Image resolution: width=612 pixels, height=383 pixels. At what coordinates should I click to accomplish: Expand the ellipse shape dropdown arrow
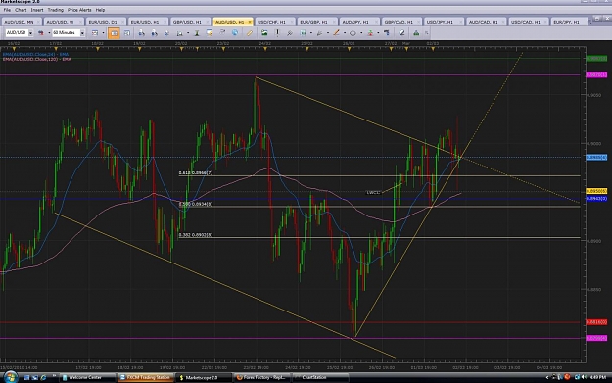point(361,33)
